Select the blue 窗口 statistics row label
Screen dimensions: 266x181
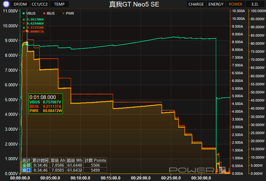click(26, 170)
